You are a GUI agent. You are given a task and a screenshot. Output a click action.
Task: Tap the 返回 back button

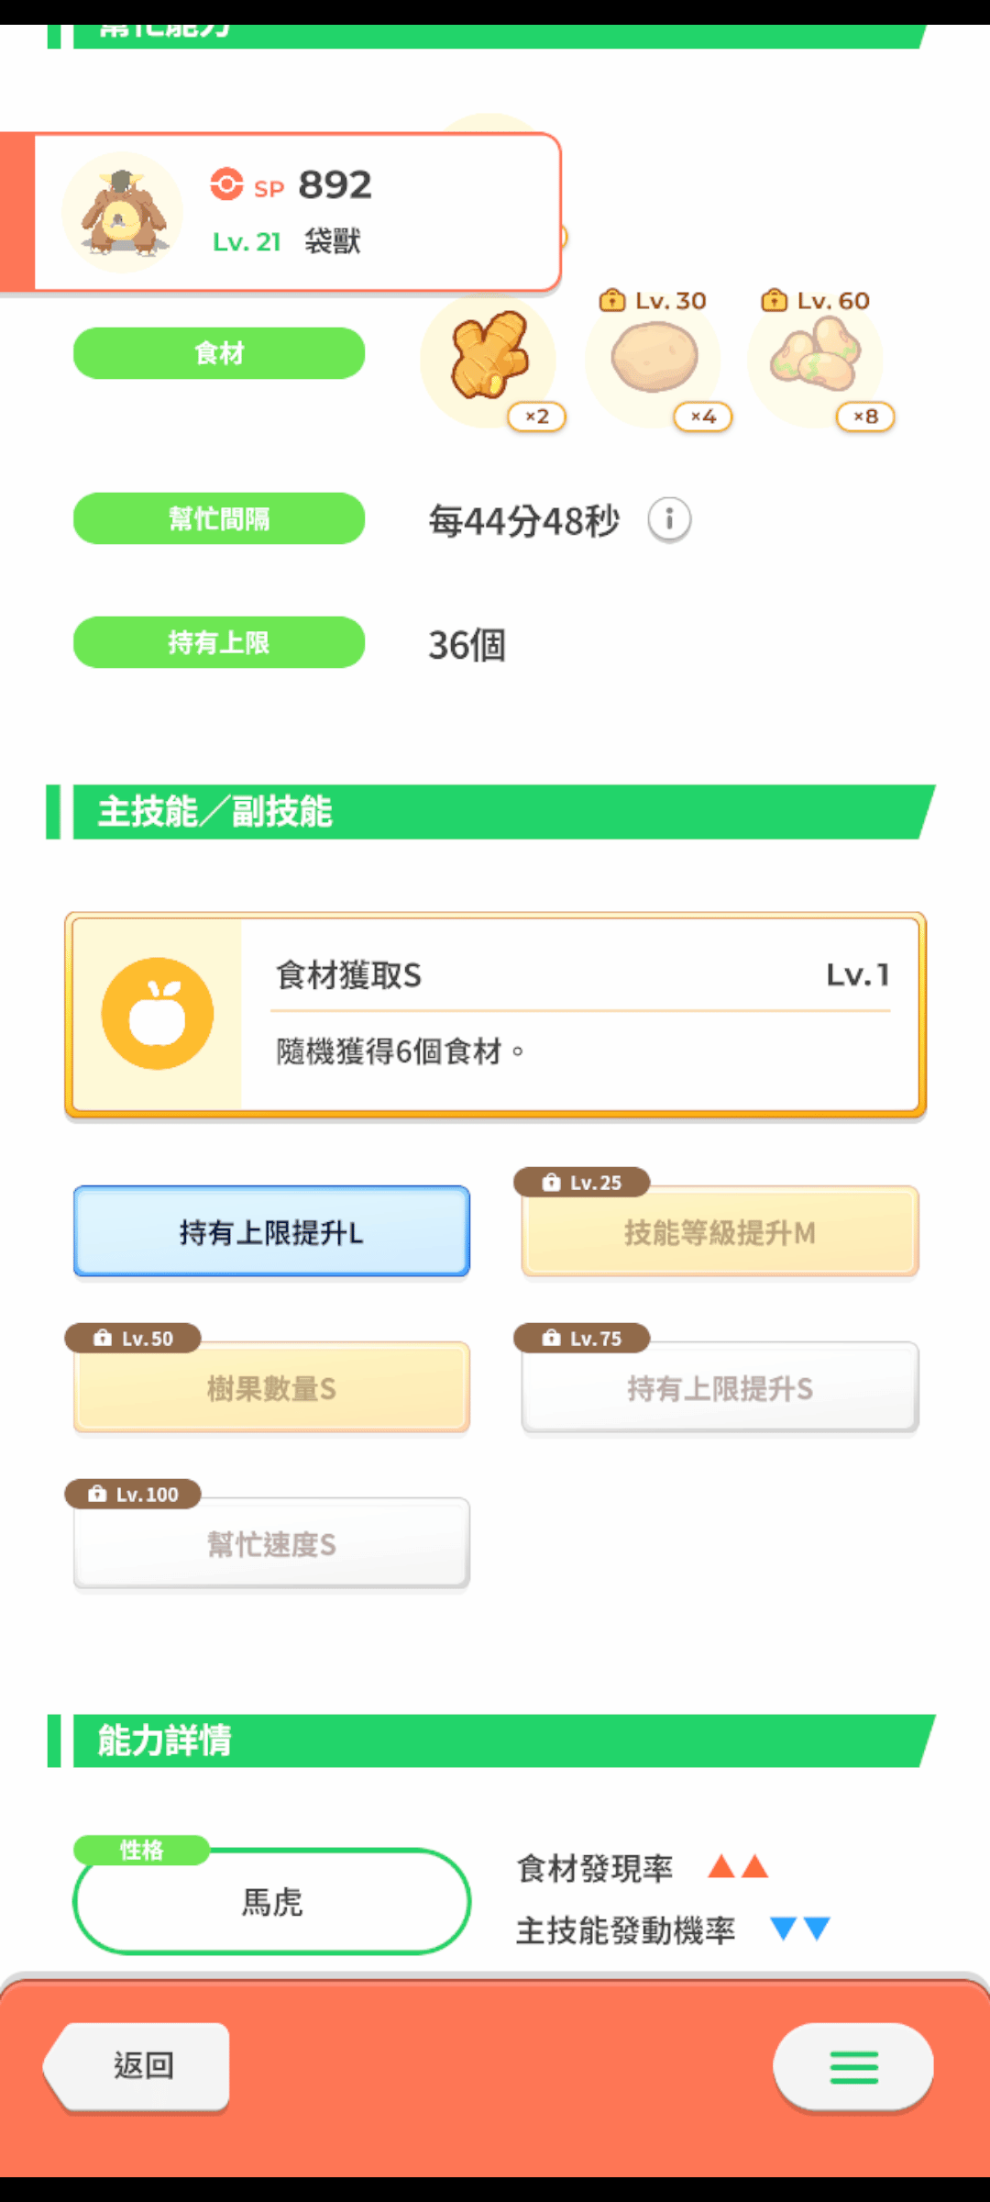pyautogui.click(x=137, y=2066)
